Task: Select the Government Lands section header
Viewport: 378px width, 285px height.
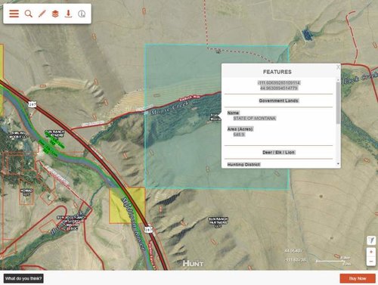Action: (x=278, y=101)
